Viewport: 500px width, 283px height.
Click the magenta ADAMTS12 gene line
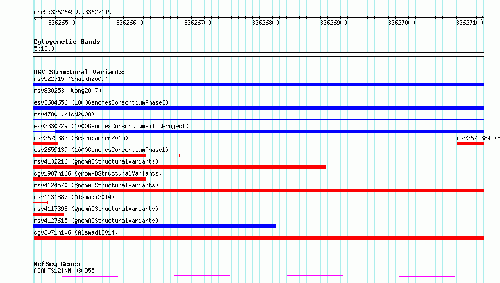tap(258, 276)
